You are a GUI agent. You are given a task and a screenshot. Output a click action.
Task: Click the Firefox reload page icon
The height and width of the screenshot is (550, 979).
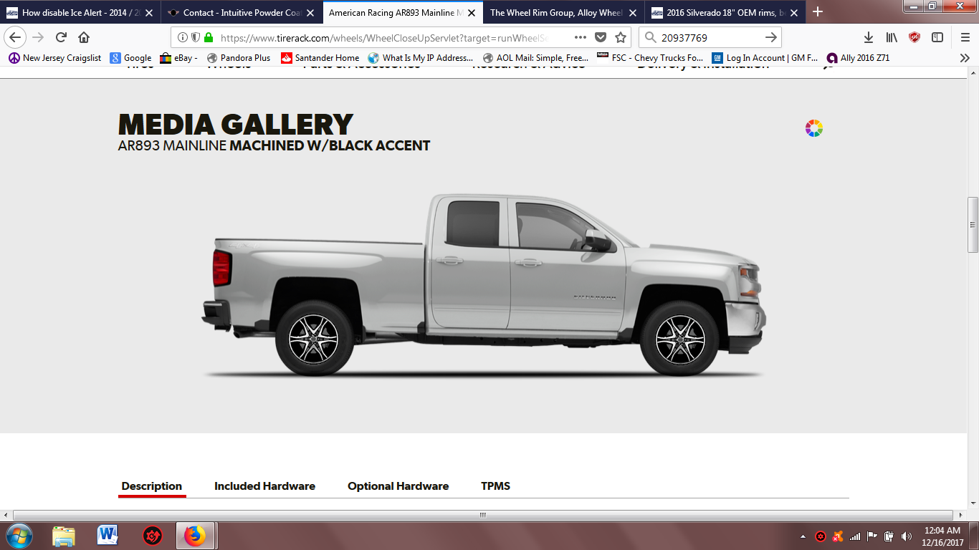pyautogui.click(x=62, y=37)
